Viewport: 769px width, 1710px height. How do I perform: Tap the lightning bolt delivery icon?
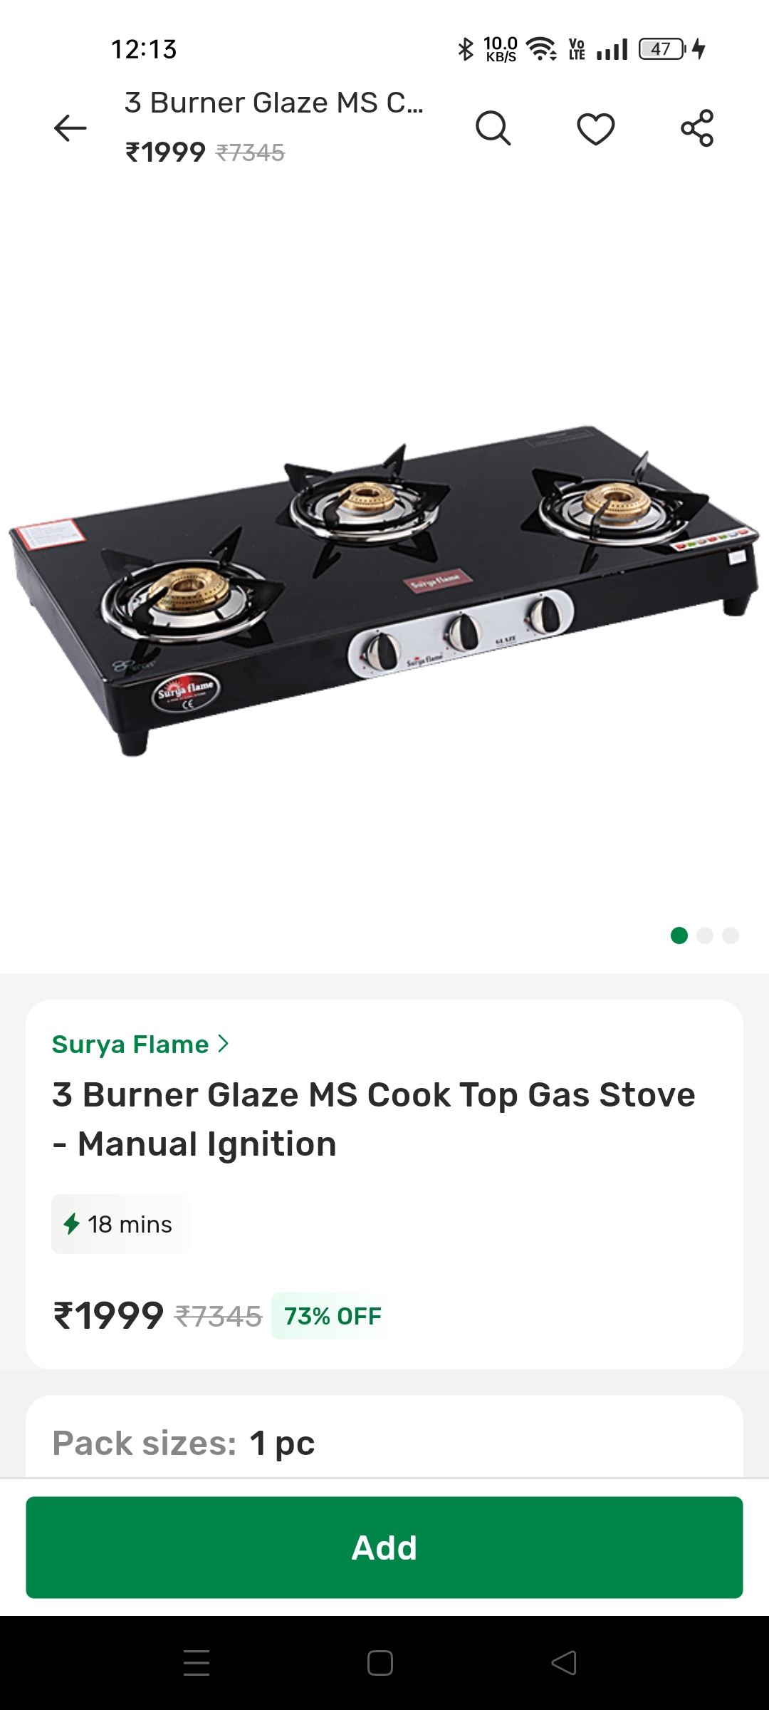coord(71,1224)
